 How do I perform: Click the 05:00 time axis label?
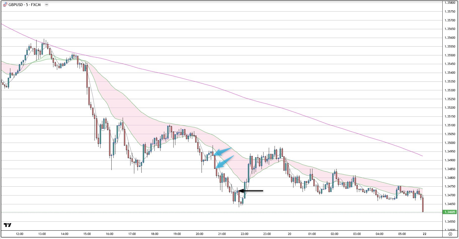402,234
